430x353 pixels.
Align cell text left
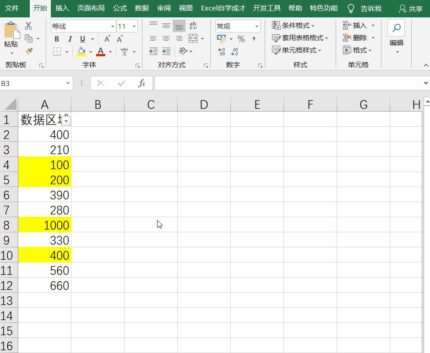pyautogui.click(x=153, y=38)
